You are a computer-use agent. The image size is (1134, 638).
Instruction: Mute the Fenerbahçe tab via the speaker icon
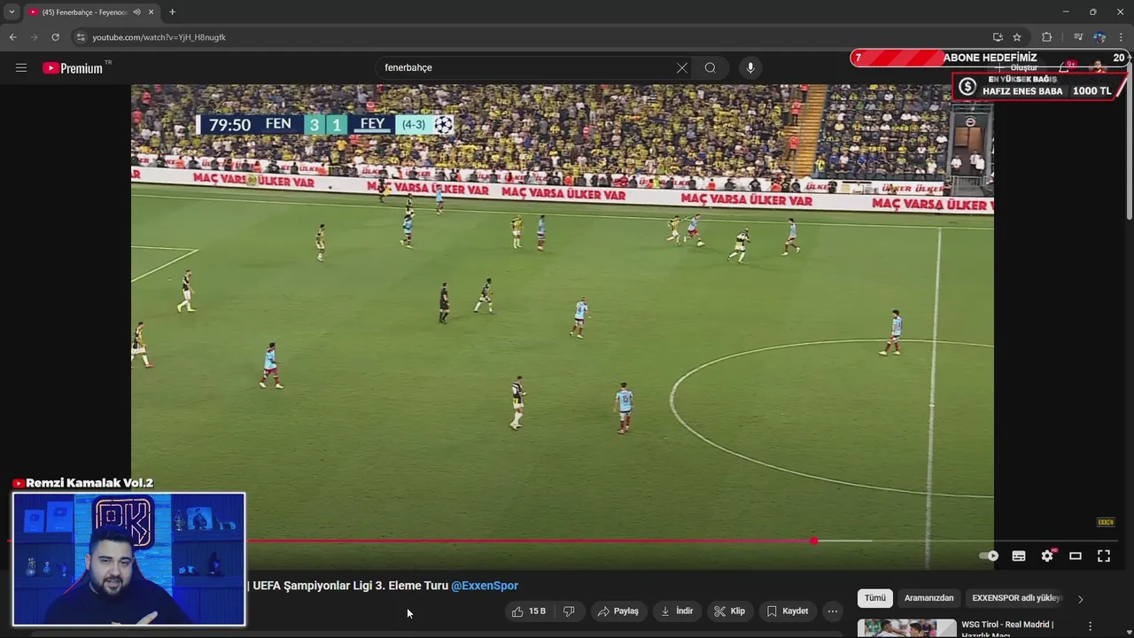click(136, 12)
